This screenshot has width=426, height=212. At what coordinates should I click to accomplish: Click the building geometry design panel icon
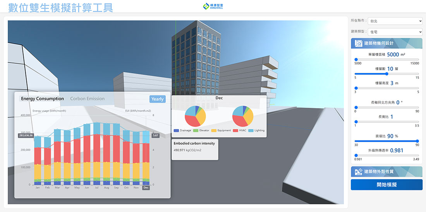(x=358, y=44)
